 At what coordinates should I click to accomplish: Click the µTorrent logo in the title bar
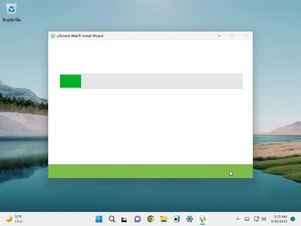pos(53,36)
